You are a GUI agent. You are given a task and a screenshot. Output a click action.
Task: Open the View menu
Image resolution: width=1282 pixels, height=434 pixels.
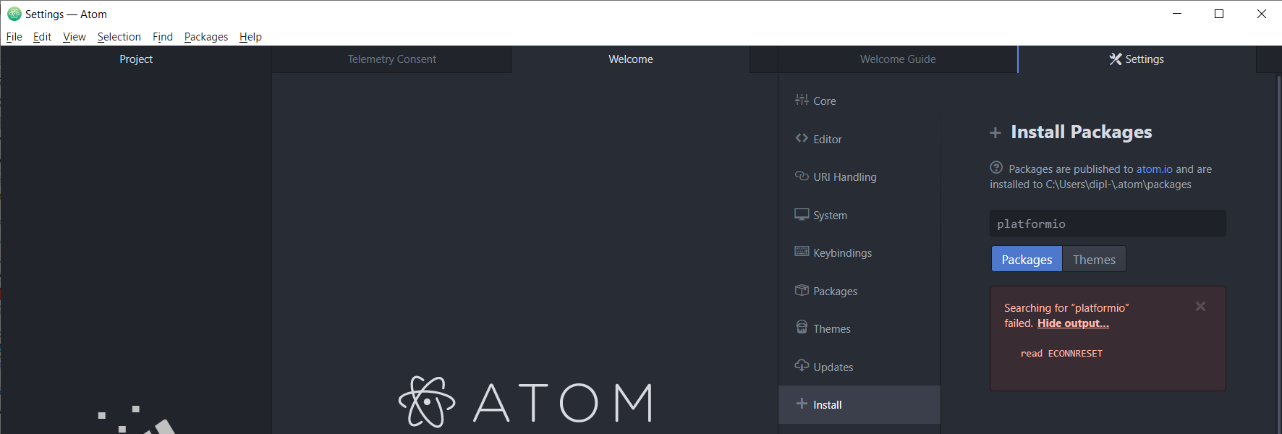coord(75,37)
